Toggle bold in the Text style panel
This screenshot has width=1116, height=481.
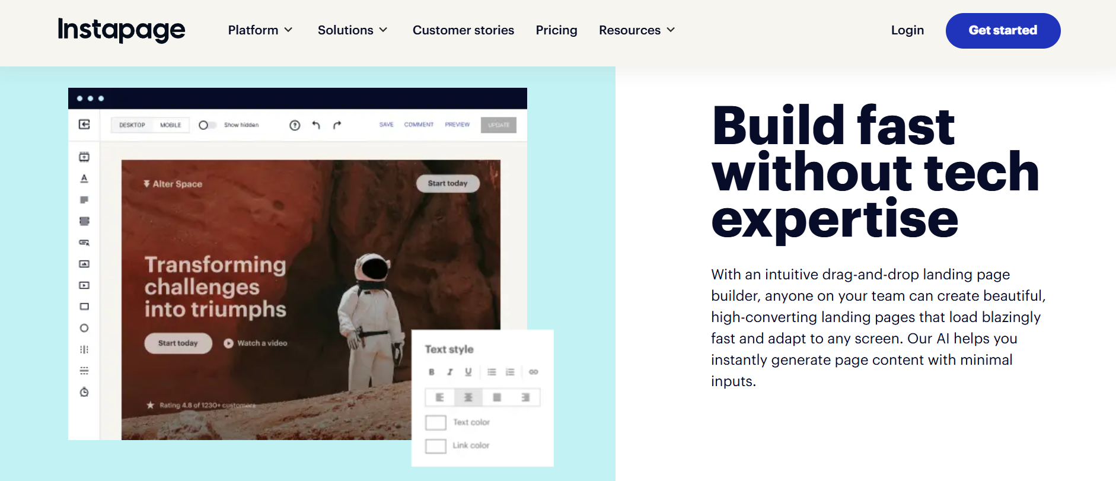[432, 372]
